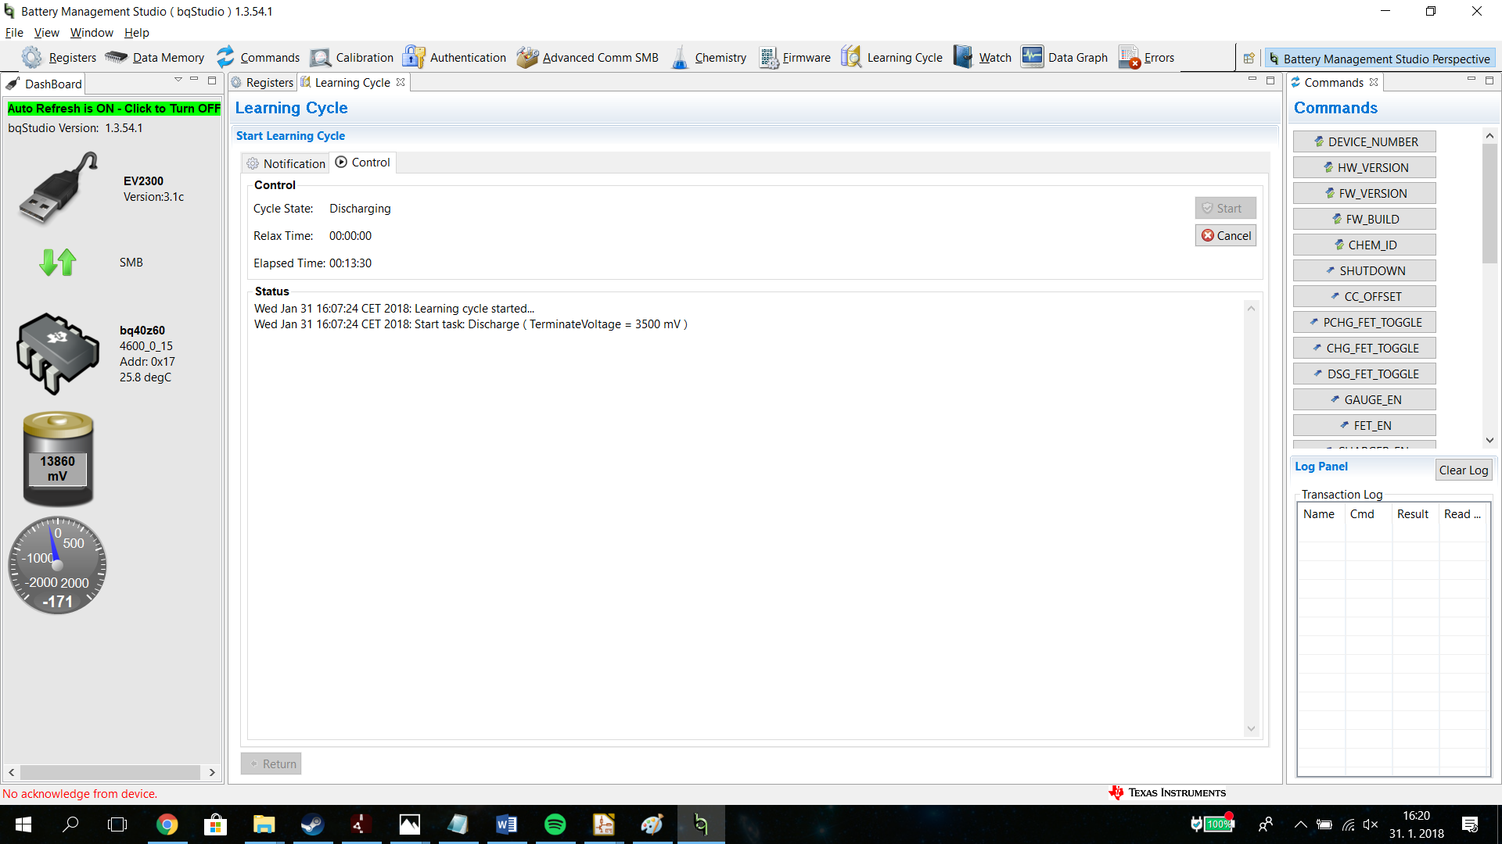Open Chrome from the taskbar
1502x844 pixels.
click(x=167, y=824)
